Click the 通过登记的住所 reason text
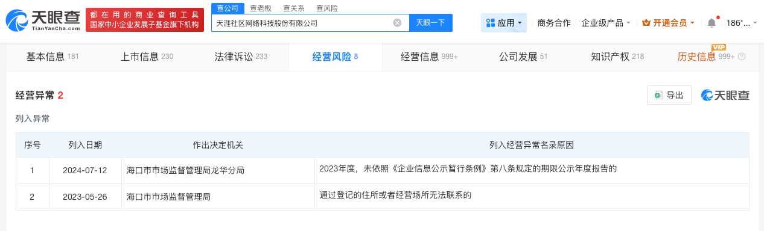The image size is (764, 231). 395,195
